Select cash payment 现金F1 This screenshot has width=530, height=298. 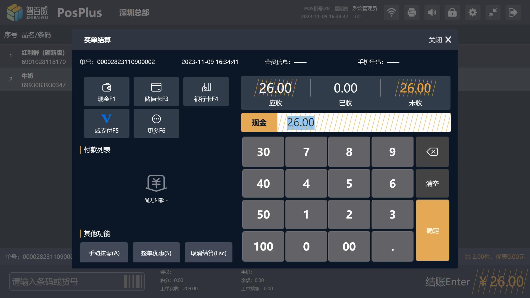(x=107, y=92)
